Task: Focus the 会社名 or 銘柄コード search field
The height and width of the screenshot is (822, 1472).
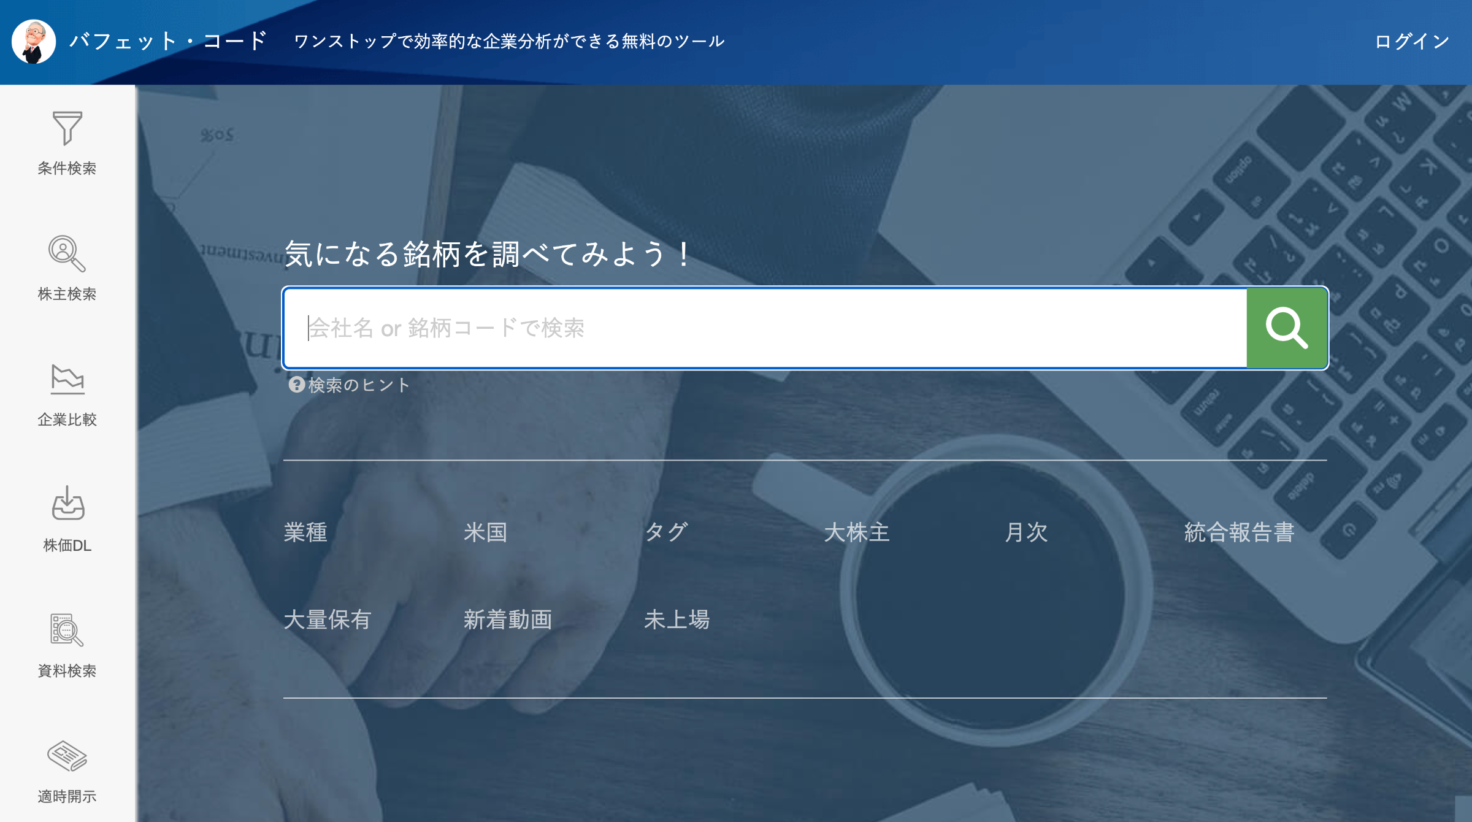Action: point(765,328)
